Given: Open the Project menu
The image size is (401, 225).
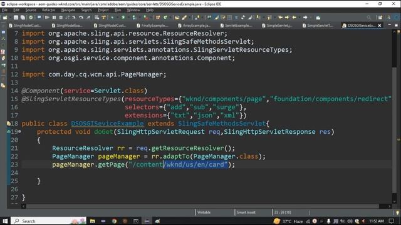Looking at the screenshot, I should point(103,10).
